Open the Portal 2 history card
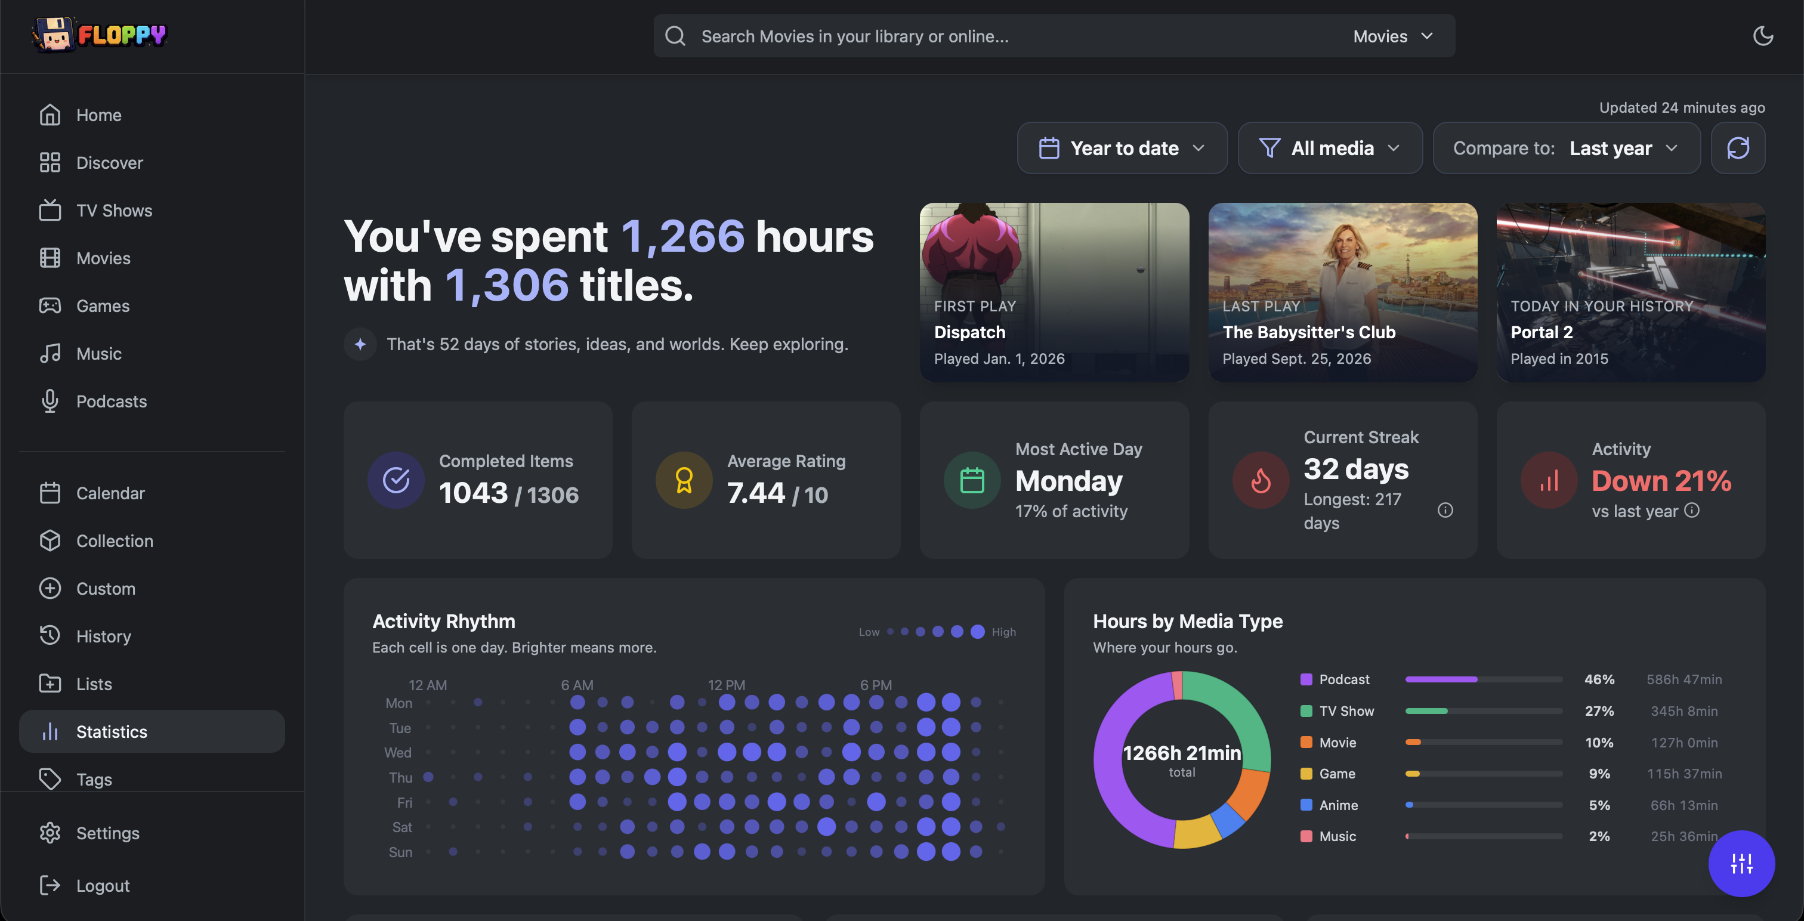 (1630, 292)
